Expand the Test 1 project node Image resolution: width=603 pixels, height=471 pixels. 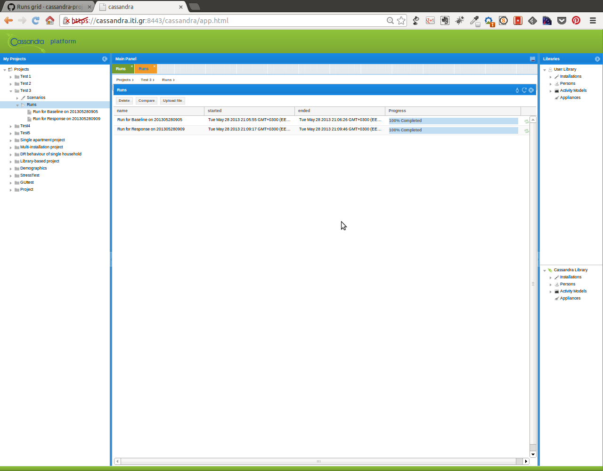[x=11, y=77]
